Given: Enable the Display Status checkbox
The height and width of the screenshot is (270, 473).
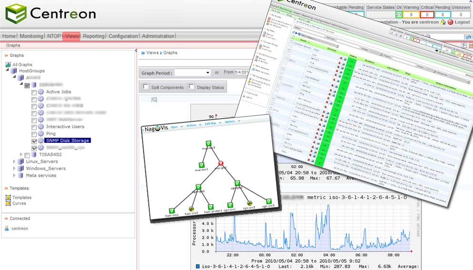Looking at the screenshot, I should [x=191, y=87].
